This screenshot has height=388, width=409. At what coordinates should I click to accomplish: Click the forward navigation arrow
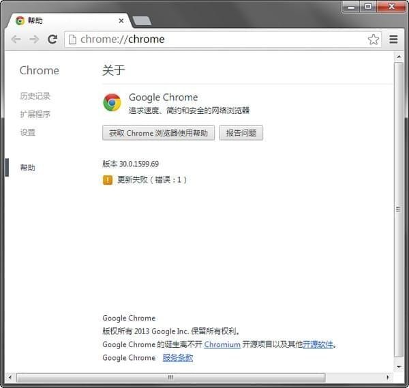pyautogui.click(x=33, y=40)
